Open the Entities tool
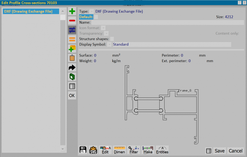This screenshot has width=247, height=157. click(x=162, y=150)
